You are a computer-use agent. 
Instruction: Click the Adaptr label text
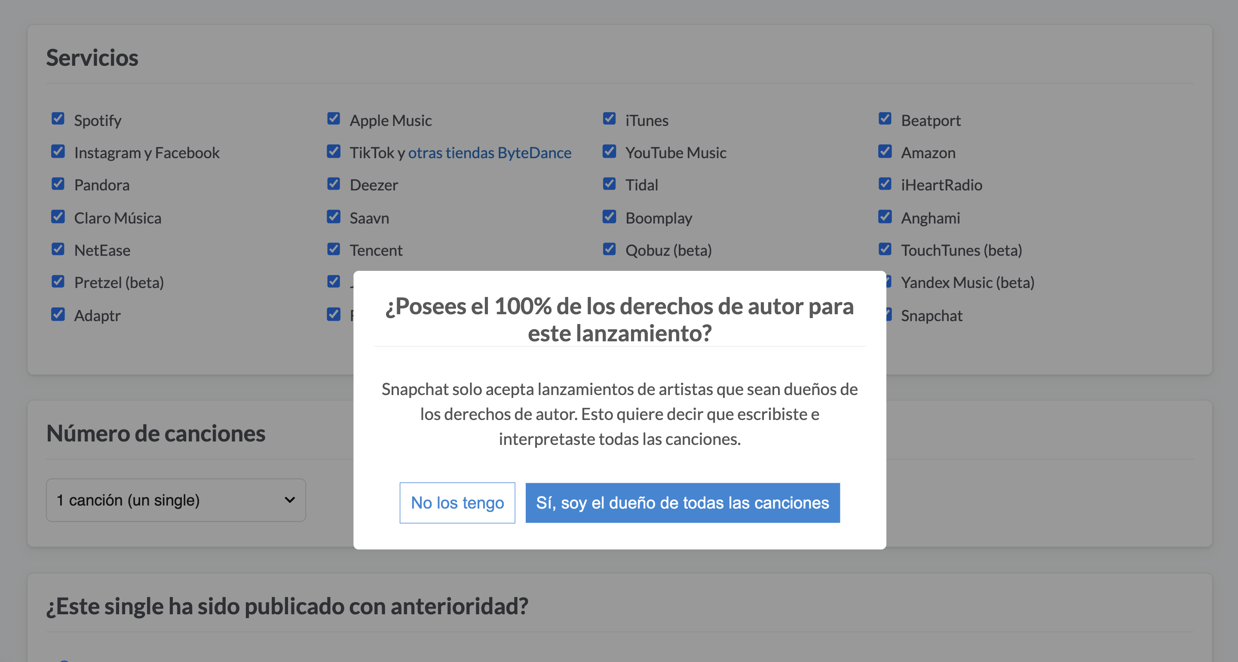(97, 316)
